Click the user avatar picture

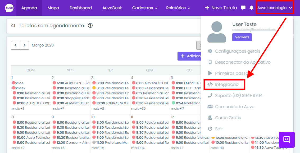216,32
